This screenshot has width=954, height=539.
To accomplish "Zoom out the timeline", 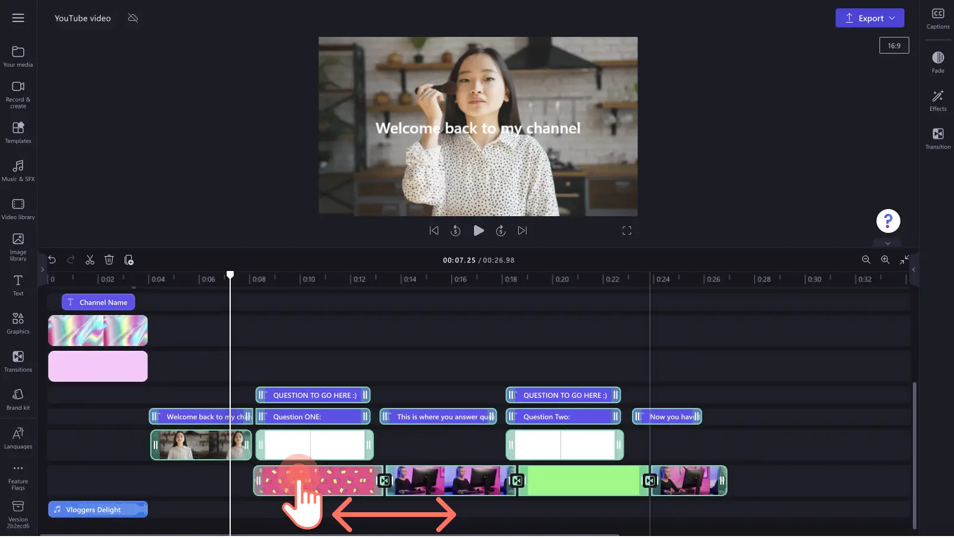I will pyautogui.click(x=866, y=260).
